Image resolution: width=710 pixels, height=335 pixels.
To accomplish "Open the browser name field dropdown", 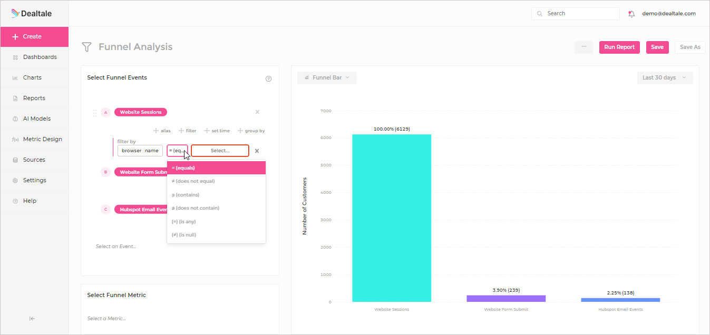I will click(140, 151).
